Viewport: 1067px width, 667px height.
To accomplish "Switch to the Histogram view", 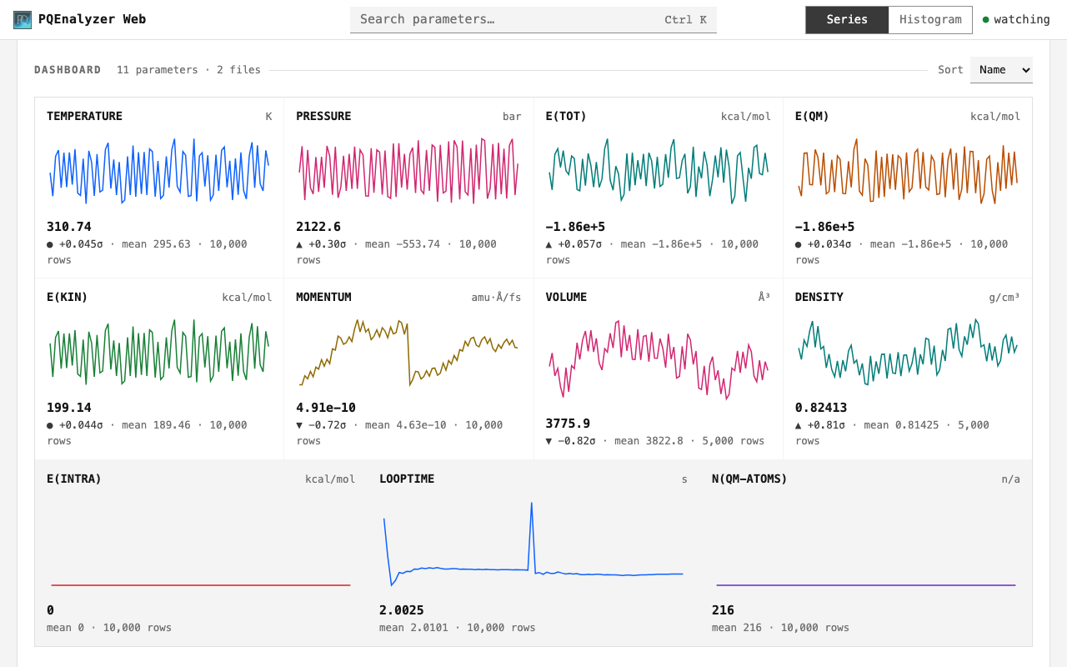I will [930, 20].
